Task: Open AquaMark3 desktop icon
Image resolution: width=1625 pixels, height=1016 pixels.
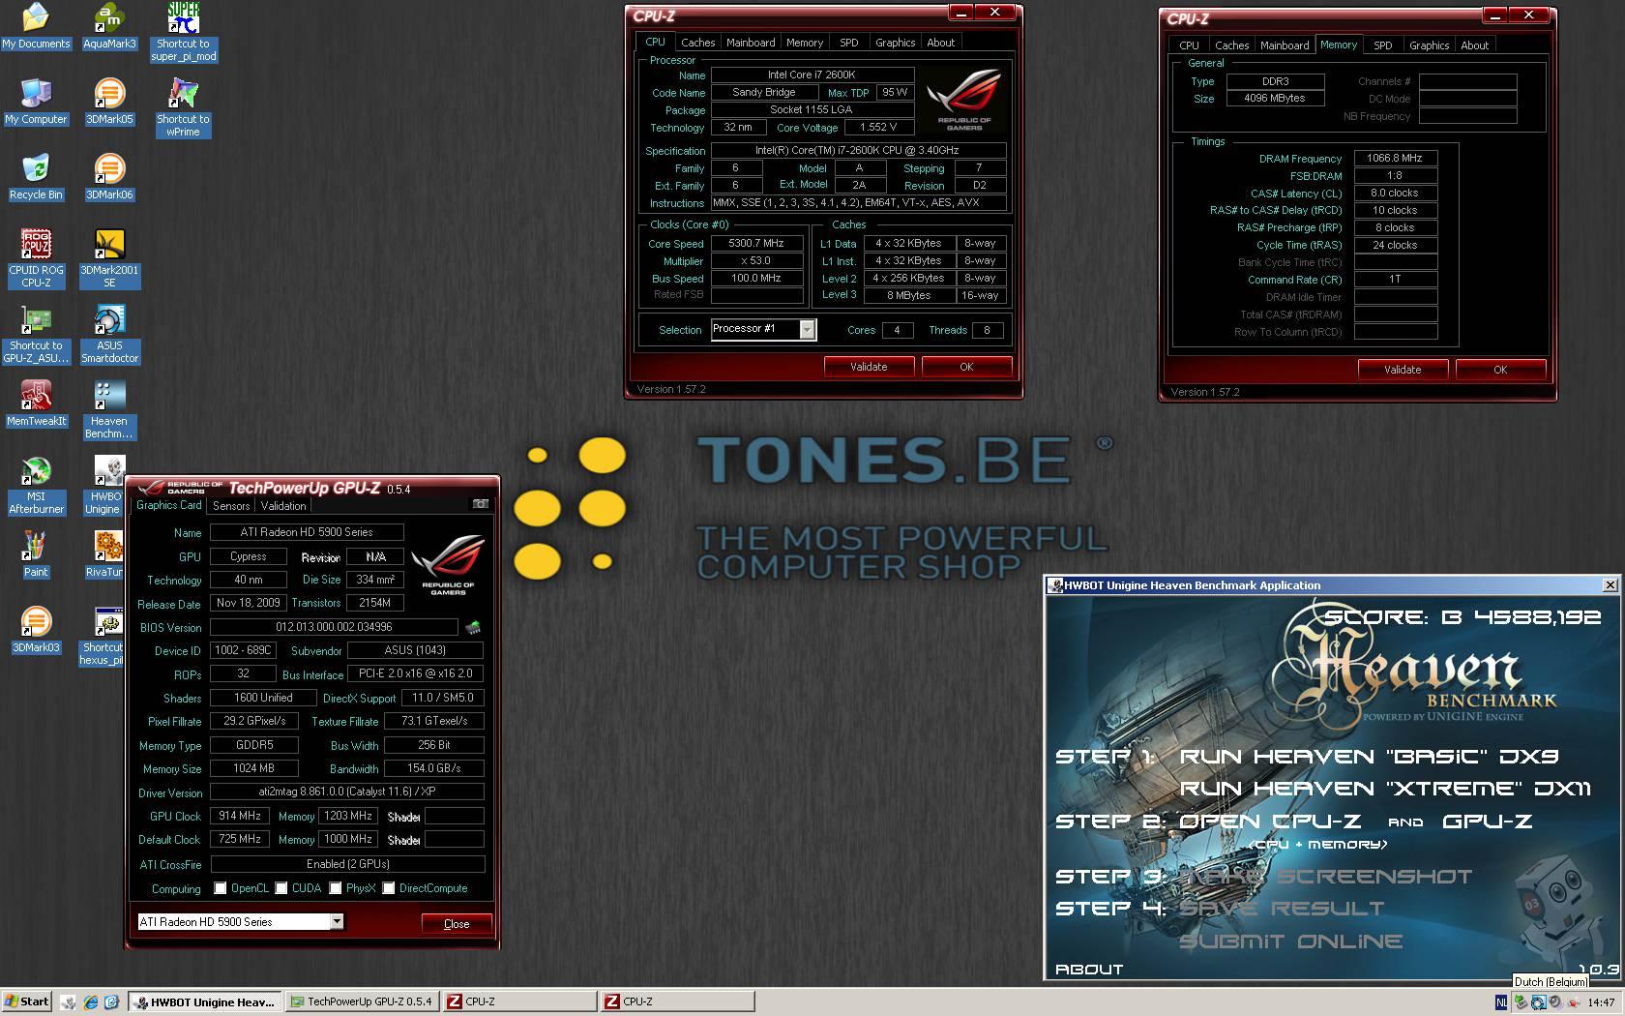Action: 109,26
